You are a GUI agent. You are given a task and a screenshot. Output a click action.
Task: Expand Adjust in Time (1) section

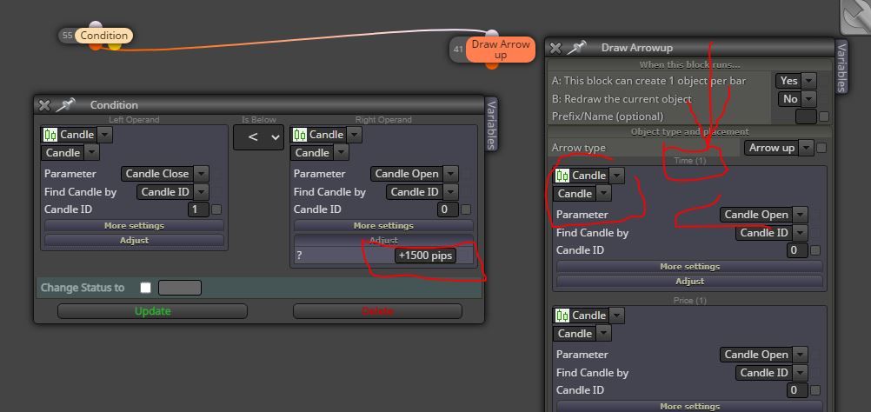689,282
